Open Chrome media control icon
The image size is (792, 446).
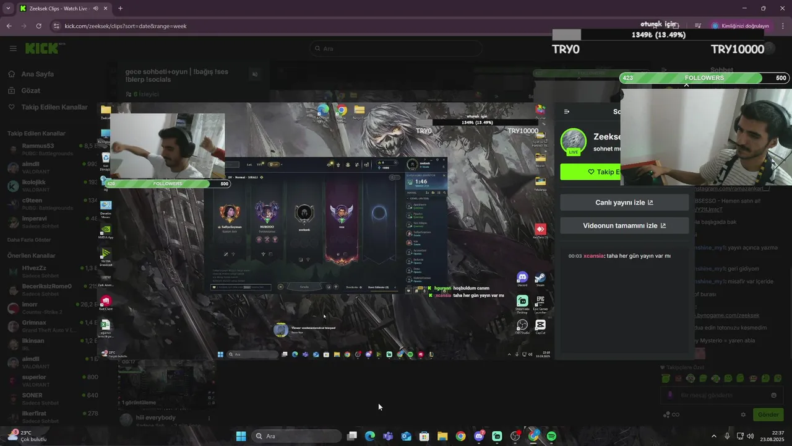[x=698, y=26]
